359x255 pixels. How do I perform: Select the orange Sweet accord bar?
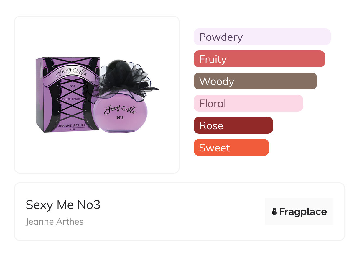tap(231, 148)
